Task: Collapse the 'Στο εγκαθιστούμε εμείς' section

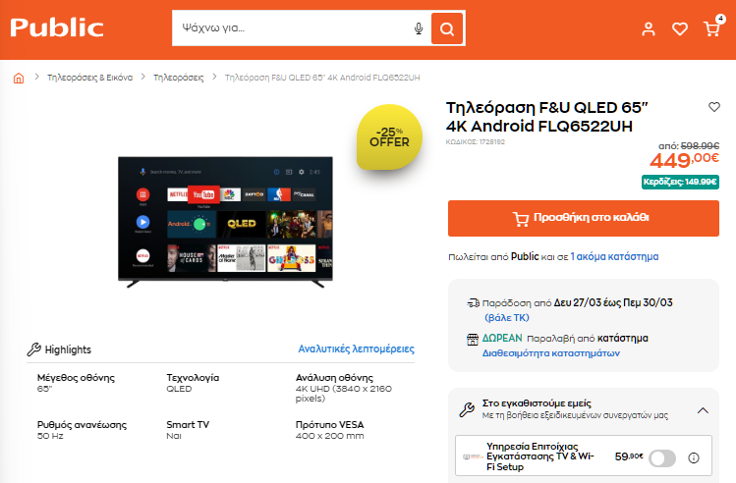Action: point(703,410)
